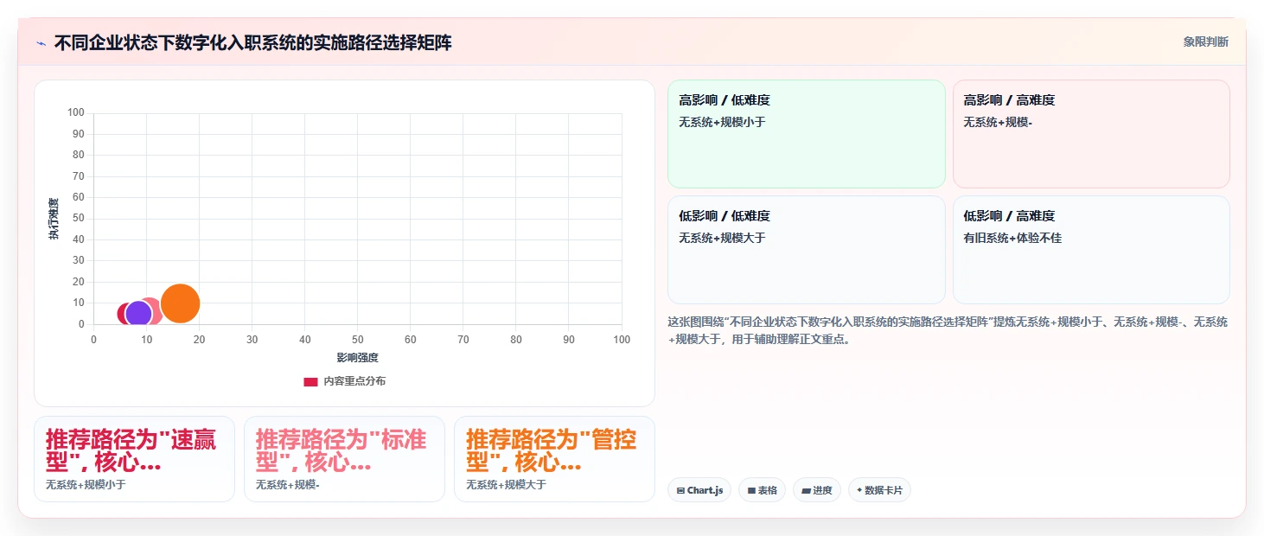Open the 低影响 / 高难度 quadrant card
Screen dimensions: 1264x536
tap(1091, 250)
